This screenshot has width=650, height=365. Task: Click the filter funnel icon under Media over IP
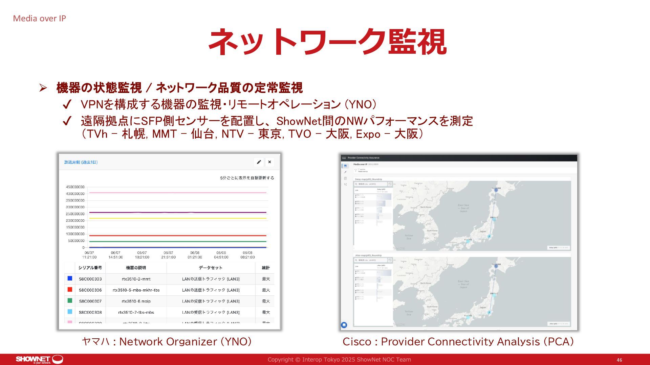pos(355,170)
